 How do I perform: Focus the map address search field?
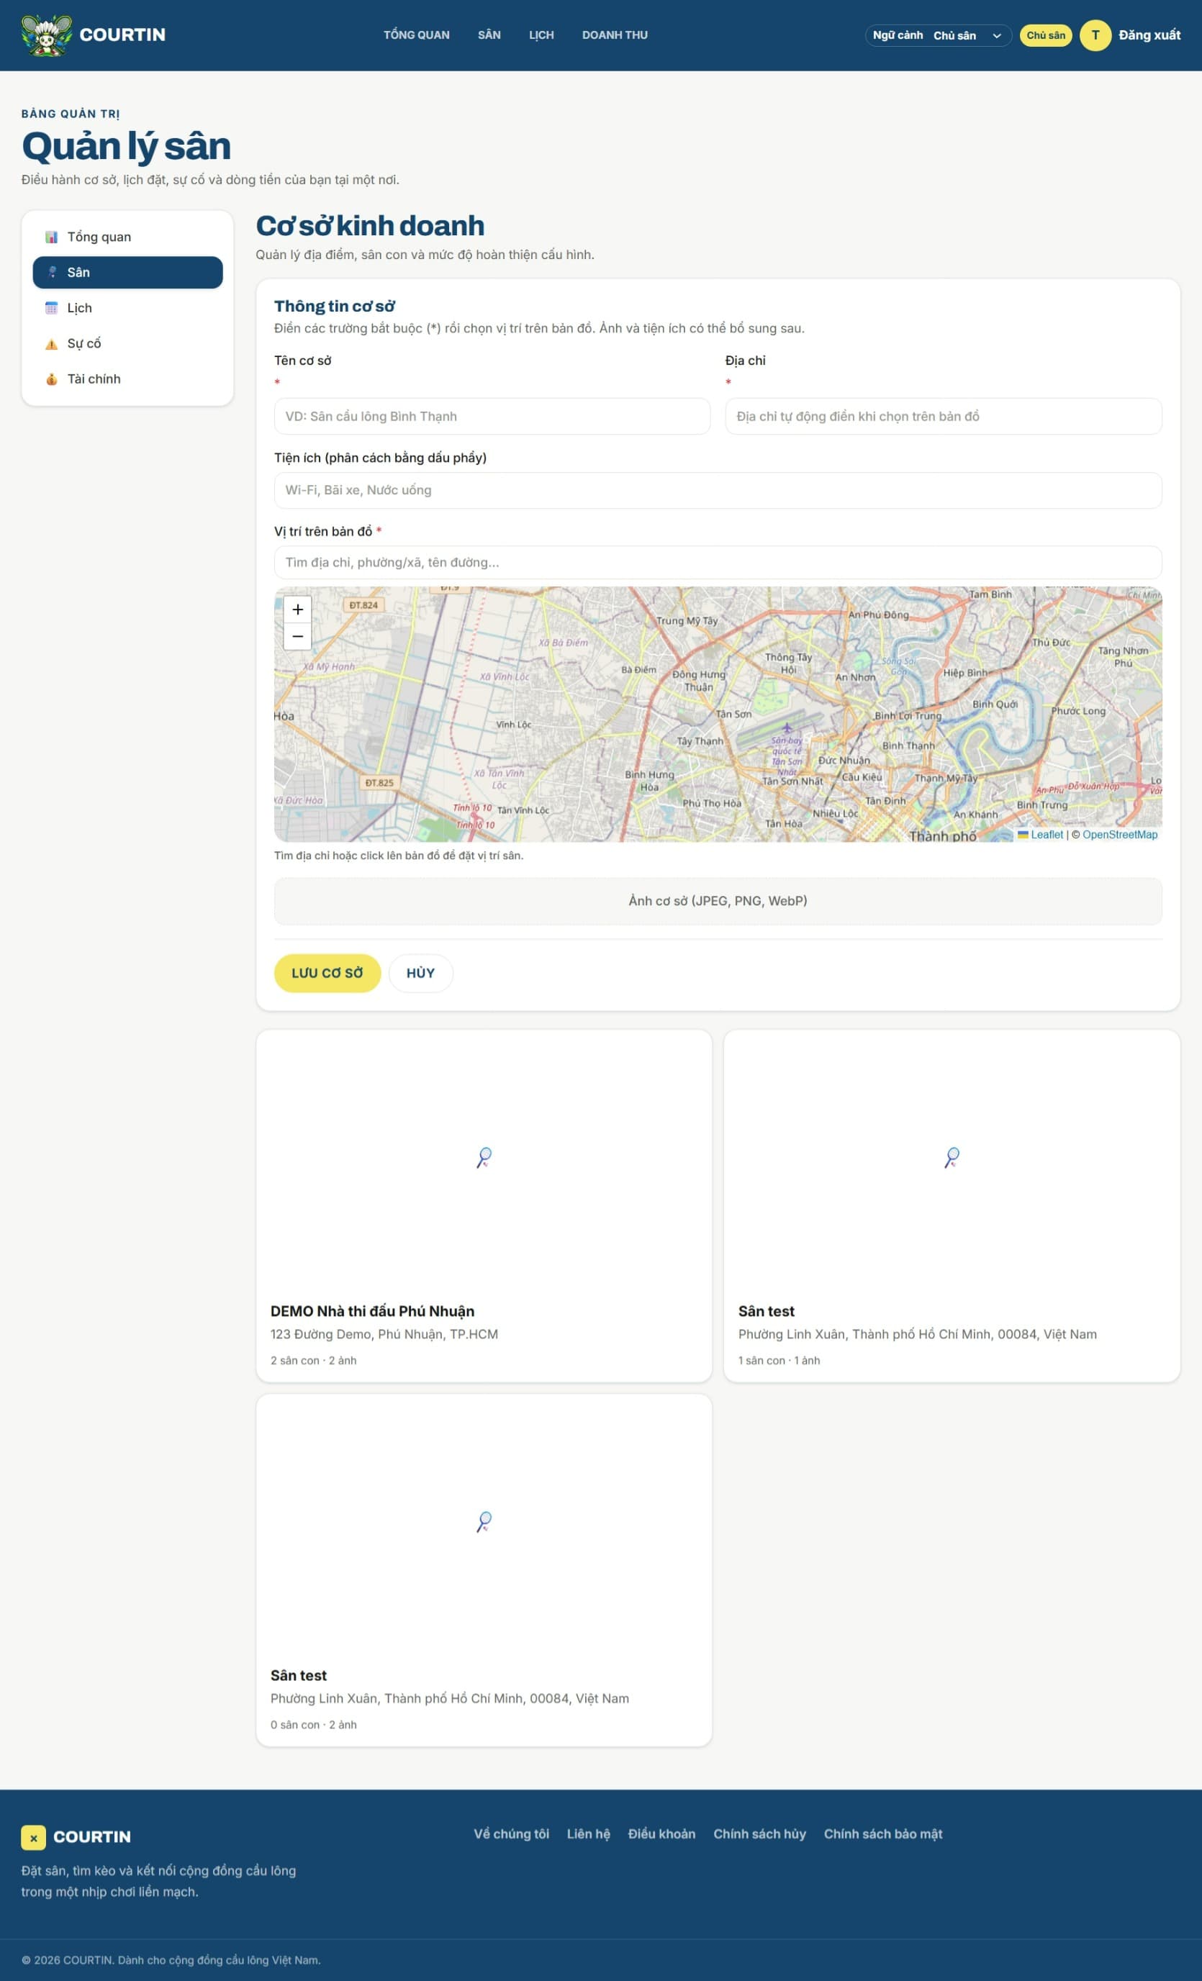(x=718, y=563)
